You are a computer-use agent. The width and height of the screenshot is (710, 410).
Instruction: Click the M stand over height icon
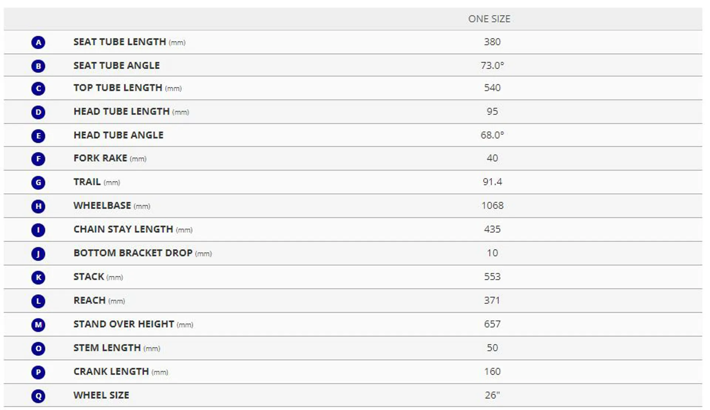tap(38, 325)
